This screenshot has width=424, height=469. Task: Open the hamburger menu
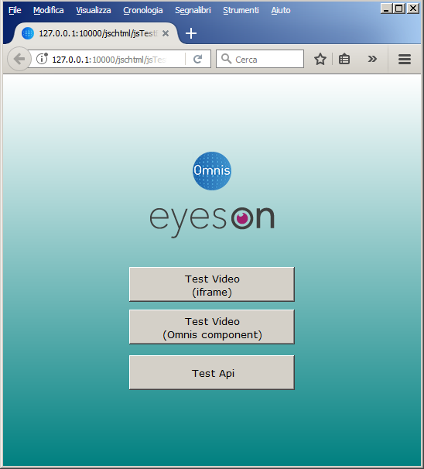coord(404,59)
